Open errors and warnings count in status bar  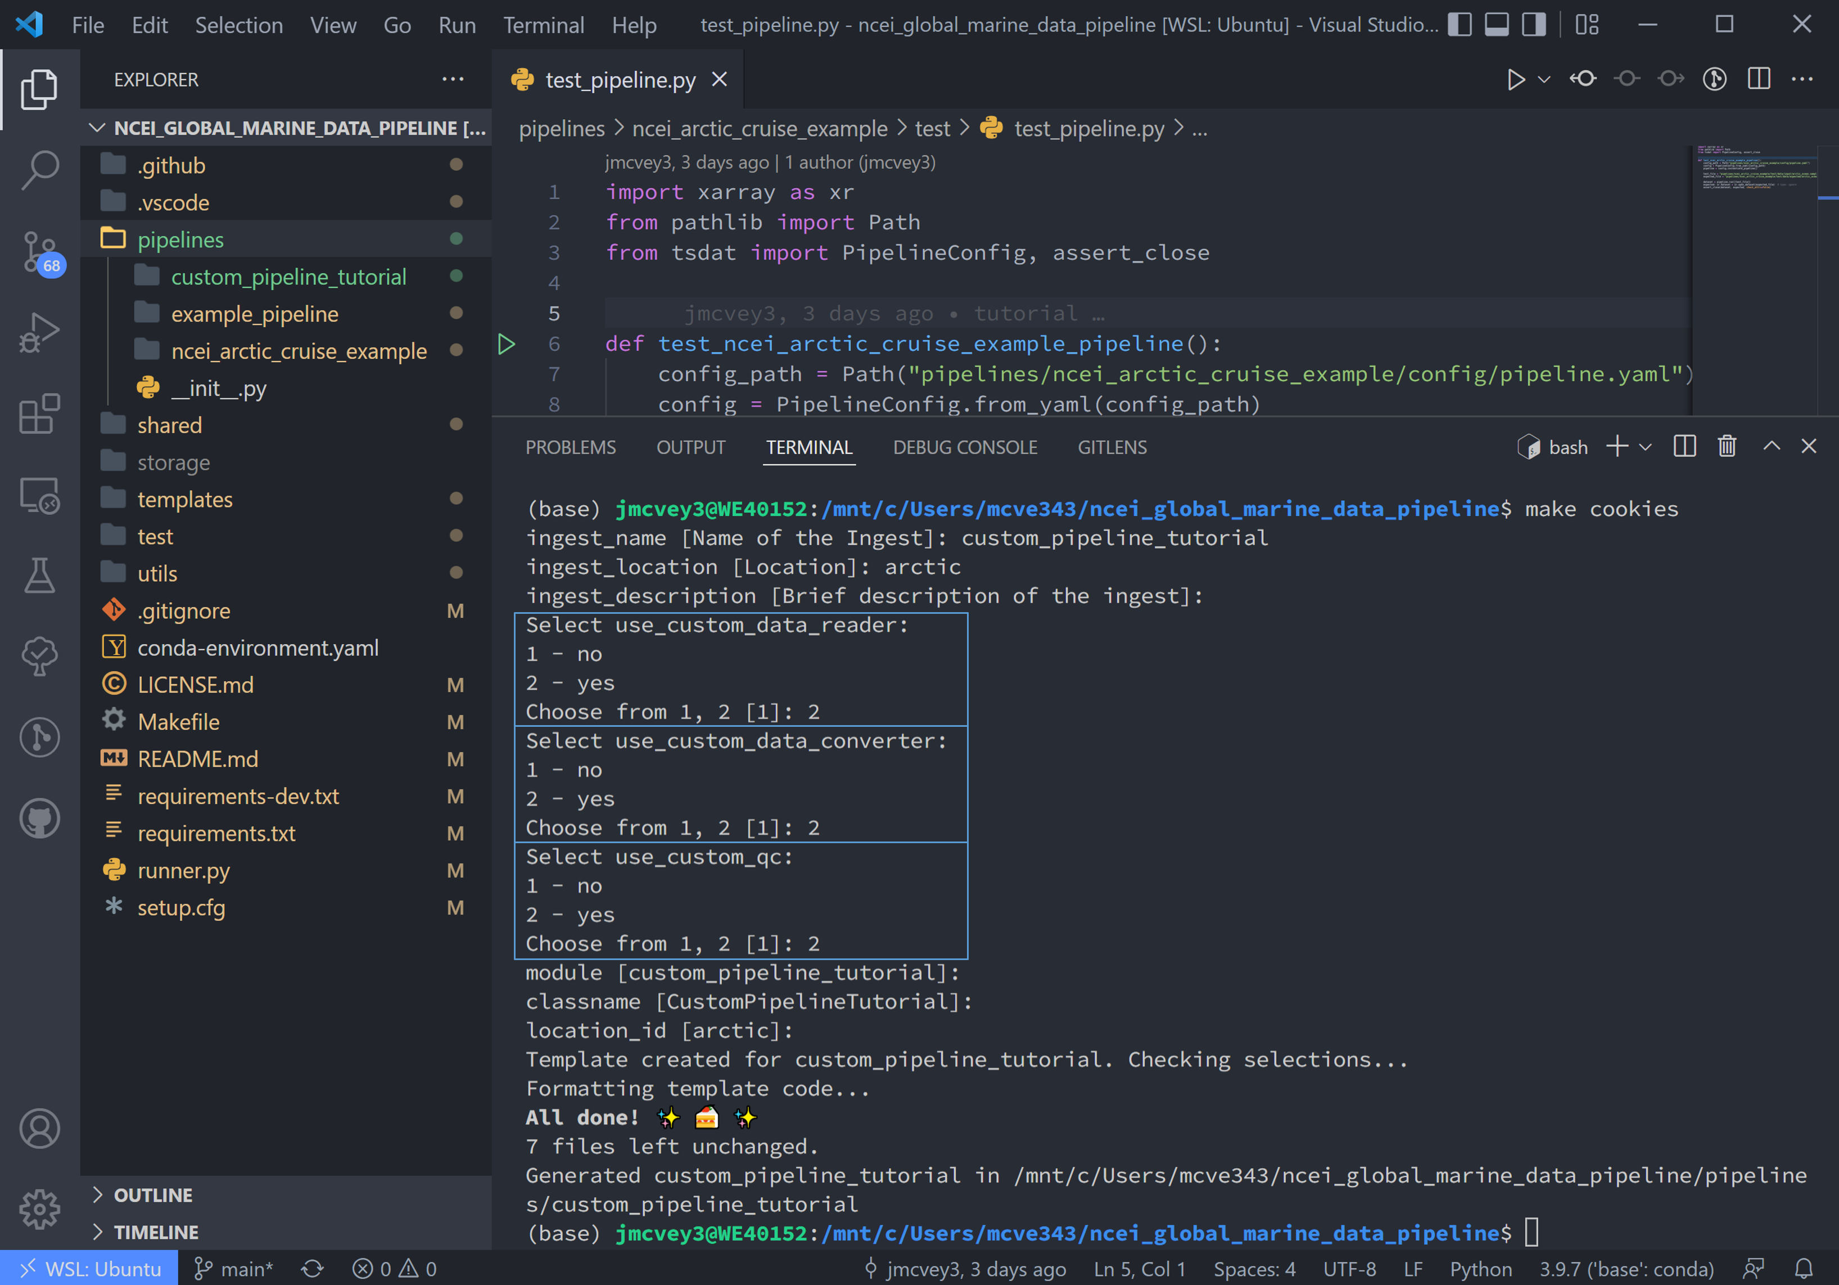coord(395,1268)
